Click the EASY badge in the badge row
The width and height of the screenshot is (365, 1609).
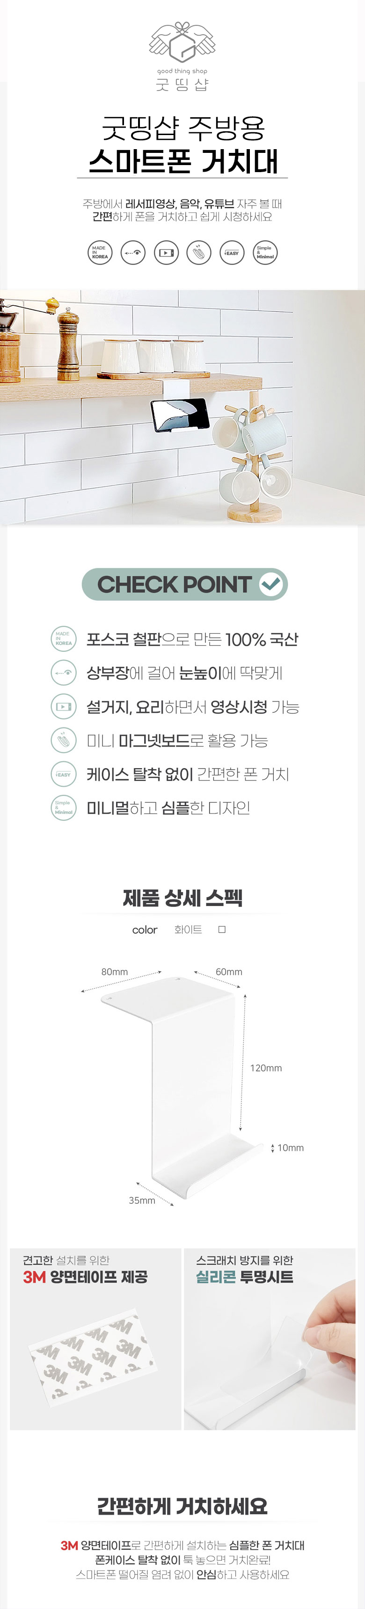(232, 252)
